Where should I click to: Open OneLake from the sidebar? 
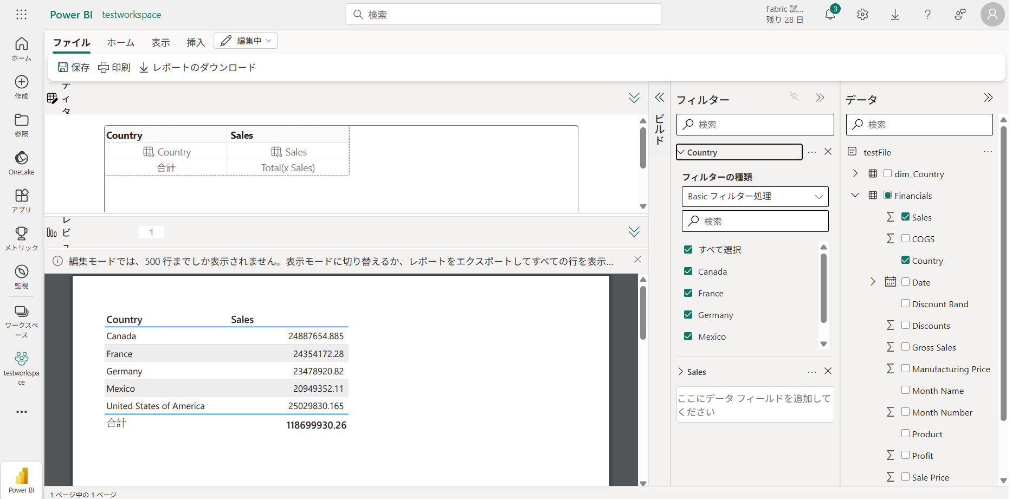(22, 163)
